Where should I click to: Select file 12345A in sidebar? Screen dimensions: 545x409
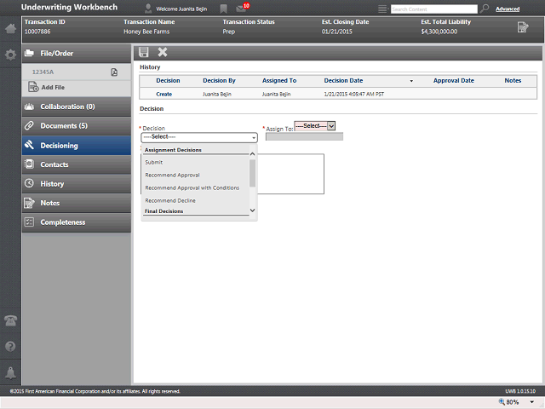[43, 72]
